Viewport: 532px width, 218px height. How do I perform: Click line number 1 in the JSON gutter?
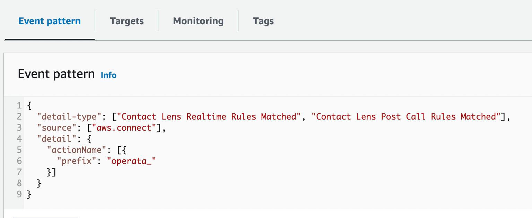19,105
